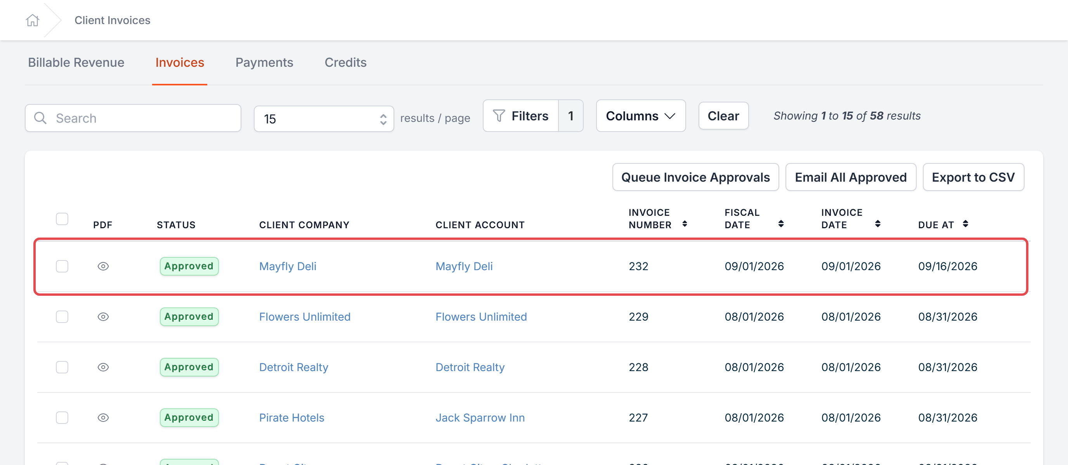Open the results per page selector showing 15
Viewport: 1068px width, 465px height.
[324, 119]
